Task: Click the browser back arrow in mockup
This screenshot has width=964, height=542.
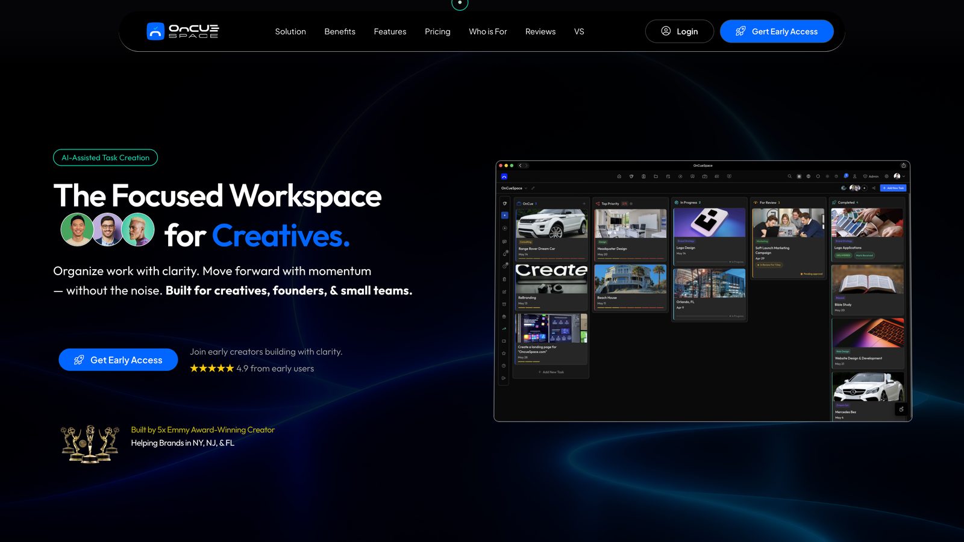Action: pyautogui.click(x=520, y=166)
